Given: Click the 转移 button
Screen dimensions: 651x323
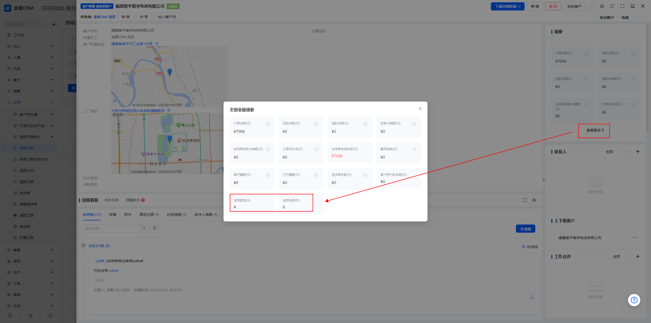Looking at the screenshot, I should pos(126,17).
